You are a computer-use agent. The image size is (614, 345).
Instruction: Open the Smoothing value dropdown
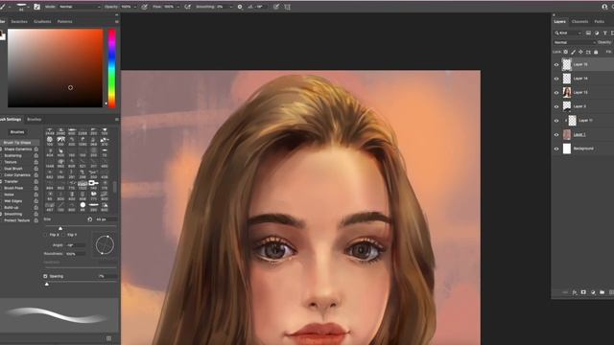point(230,7)
